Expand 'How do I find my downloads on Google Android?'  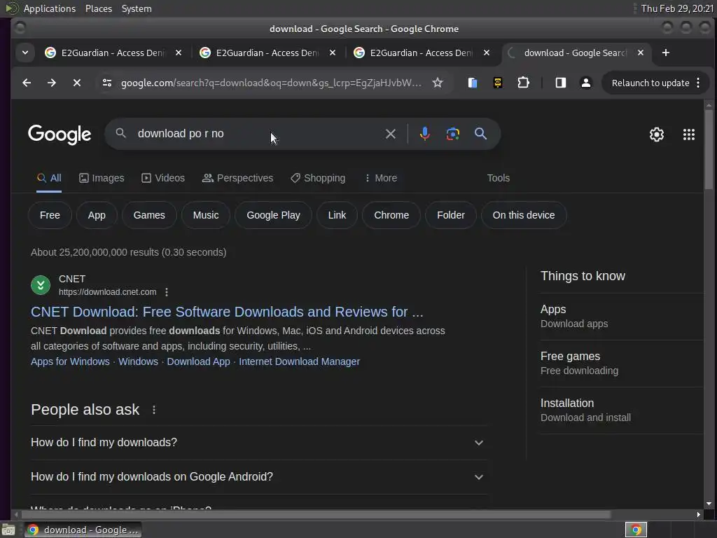coord(259,476)
